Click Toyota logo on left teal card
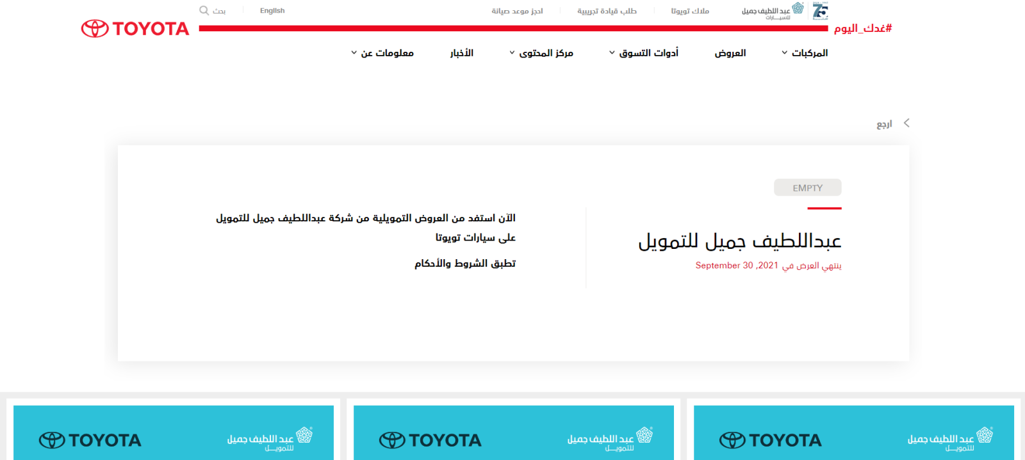This screenshot has height=460, width=1025. (90, 440)
